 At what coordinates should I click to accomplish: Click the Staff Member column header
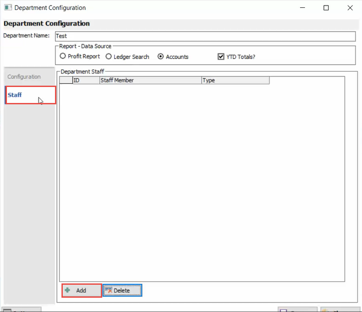point(150,80)
